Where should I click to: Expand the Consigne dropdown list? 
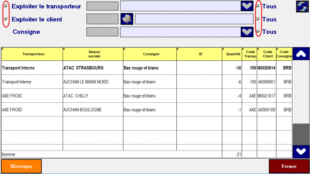(x=247, y=32)
